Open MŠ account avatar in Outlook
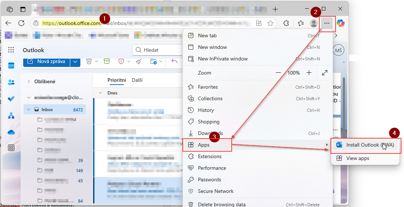404x207 pixels. point(338,50)
